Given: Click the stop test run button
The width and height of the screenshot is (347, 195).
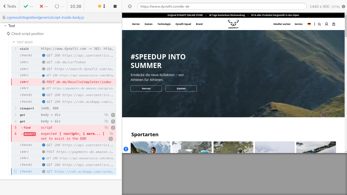Looking at the screenshot, I should point(115,6).
